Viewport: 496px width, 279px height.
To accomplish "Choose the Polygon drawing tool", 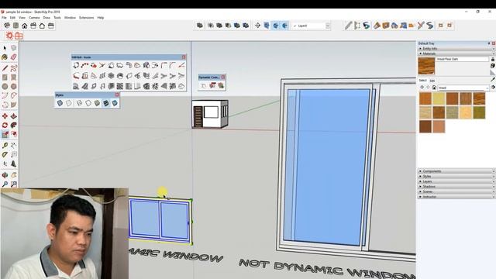I will click(14, 86).
